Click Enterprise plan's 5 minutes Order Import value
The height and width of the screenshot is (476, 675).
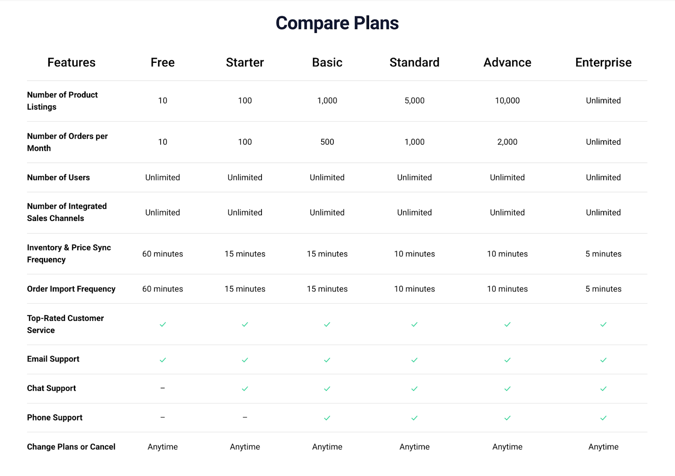(x=603, y=289)
